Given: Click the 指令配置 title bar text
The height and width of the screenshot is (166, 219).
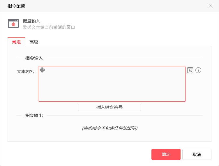Looking at the screenshot, I should coord(16,6).
